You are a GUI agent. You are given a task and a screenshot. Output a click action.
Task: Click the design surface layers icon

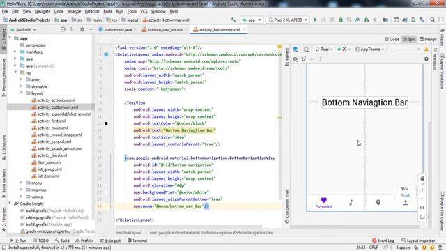pyautogui.click(x=295, y=49)
